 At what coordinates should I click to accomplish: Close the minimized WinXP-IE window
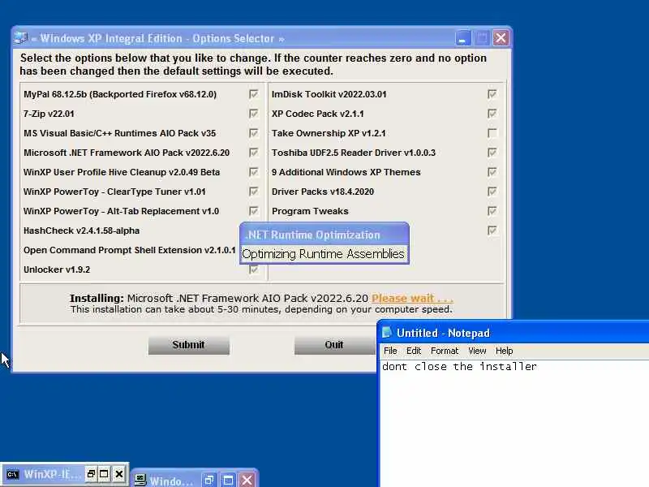point(119,474)
